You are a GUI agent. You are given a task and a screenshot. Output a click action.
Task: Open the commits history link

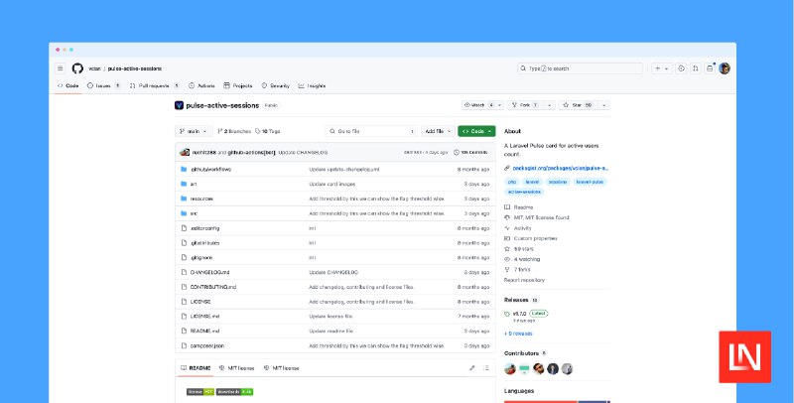(x=470, y=153)
